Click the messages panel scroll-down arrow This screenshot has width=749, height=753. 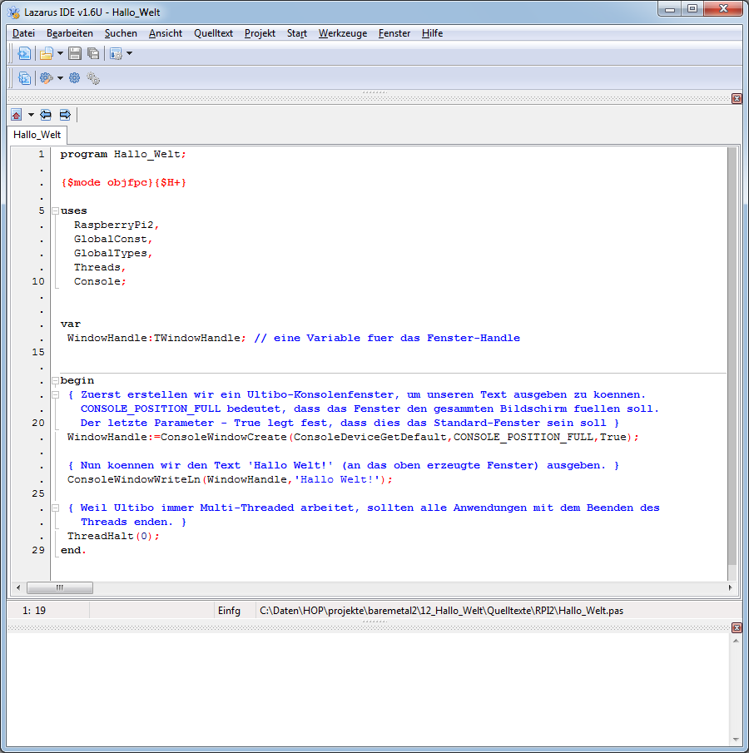pos(736,740)
